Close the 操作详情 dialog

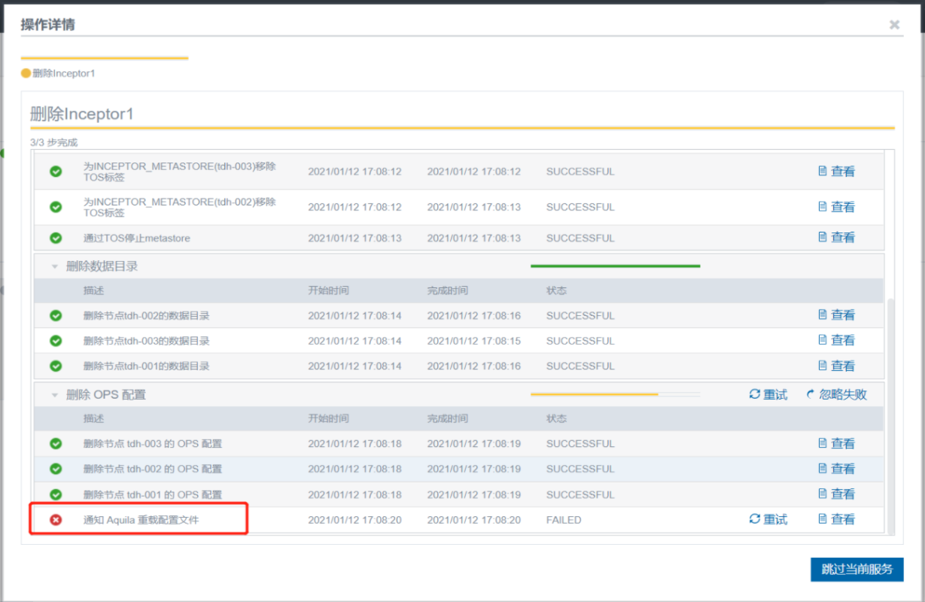[894, 25]
